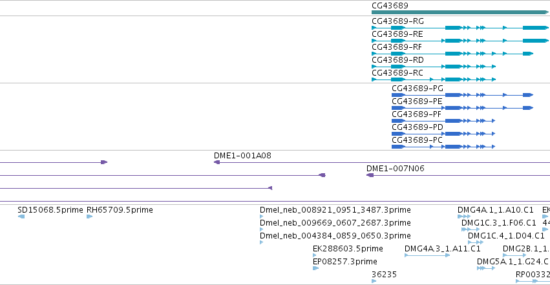550x285 pixels.
Task: Select the DMG4A.3_1.A11.C1 feature label
Action: (x=442, y=249)
